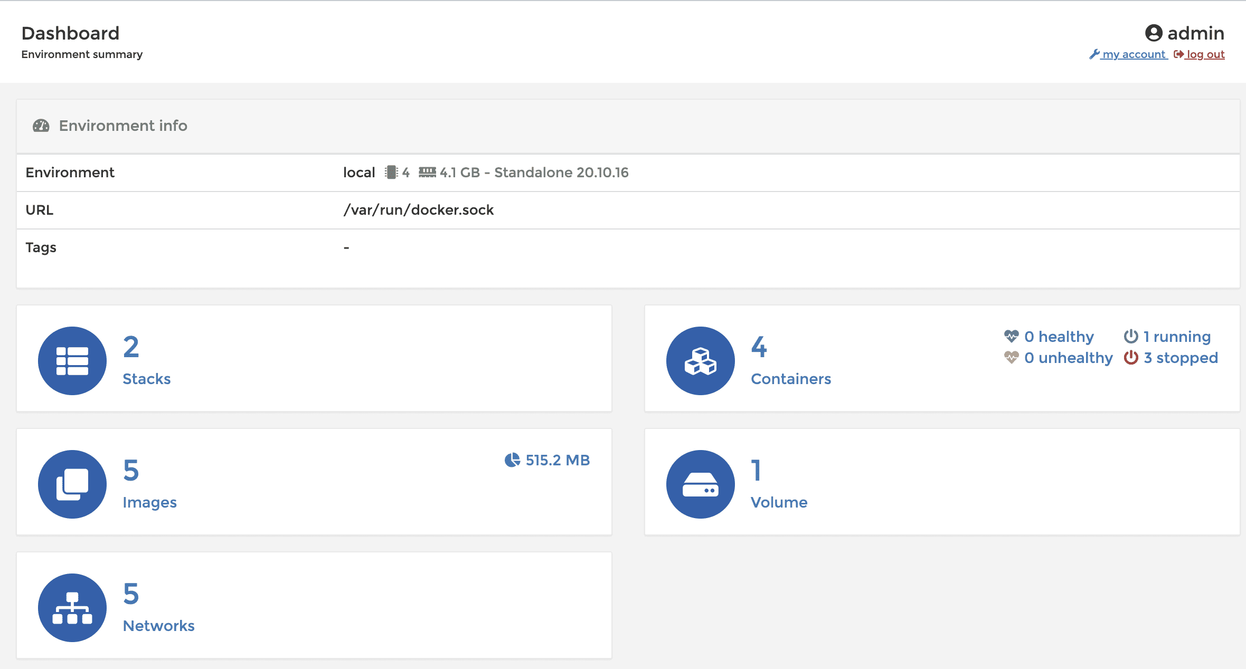This screenshot has height=669, width=1246.
Task: Open the Containers summary panel
Action: click(x=790, y=378)
